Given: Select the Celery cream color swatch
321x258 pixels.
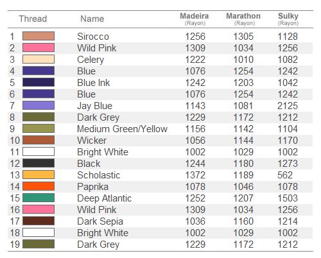Looking at the screenshot, I should 39,59.
